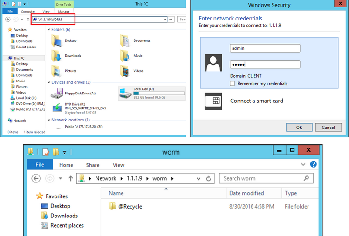Click Forward arrow in worm window

coord(50,178)
